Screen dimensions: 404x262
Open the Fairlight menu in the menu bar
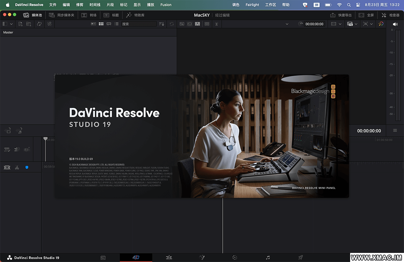pos(252,5)
